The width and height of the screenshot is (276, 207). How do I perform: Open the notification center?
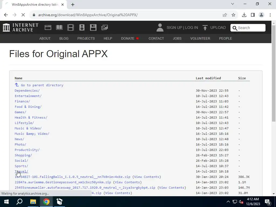pos(268,202)
